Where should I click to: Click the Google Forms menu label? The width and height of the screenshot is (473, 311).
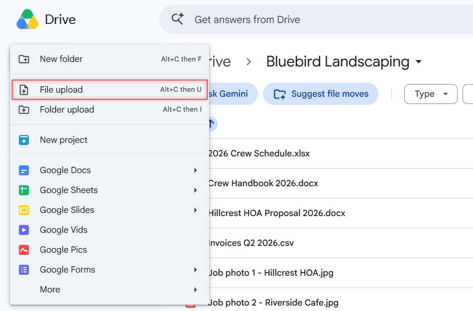[x=67, y=270]
